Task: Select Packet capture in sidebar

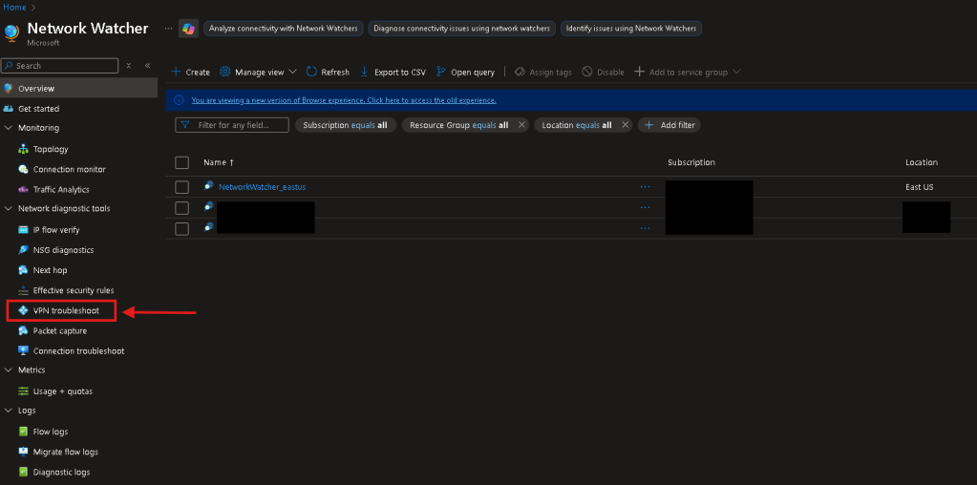Action: 59,331
